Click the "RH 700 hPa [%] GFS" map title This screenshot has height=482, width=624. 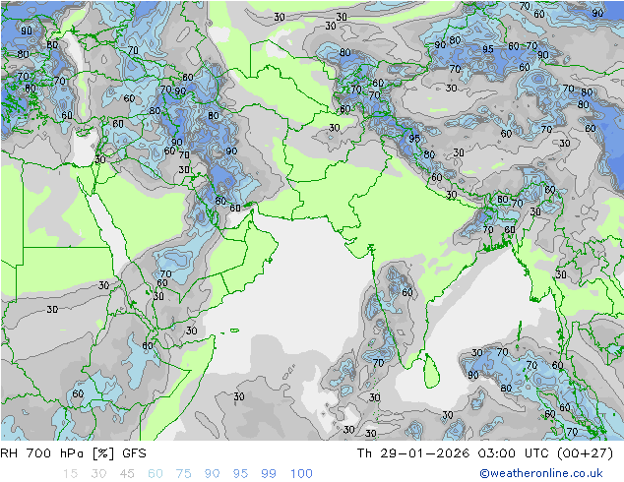[73, 453]
